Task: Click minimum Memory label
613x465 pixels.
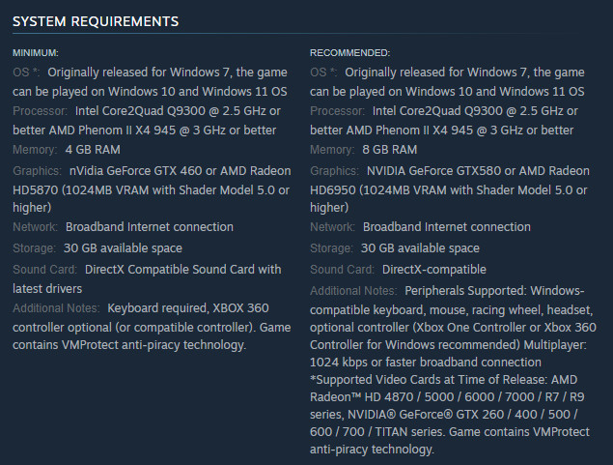Action: [x=35, y=150]
